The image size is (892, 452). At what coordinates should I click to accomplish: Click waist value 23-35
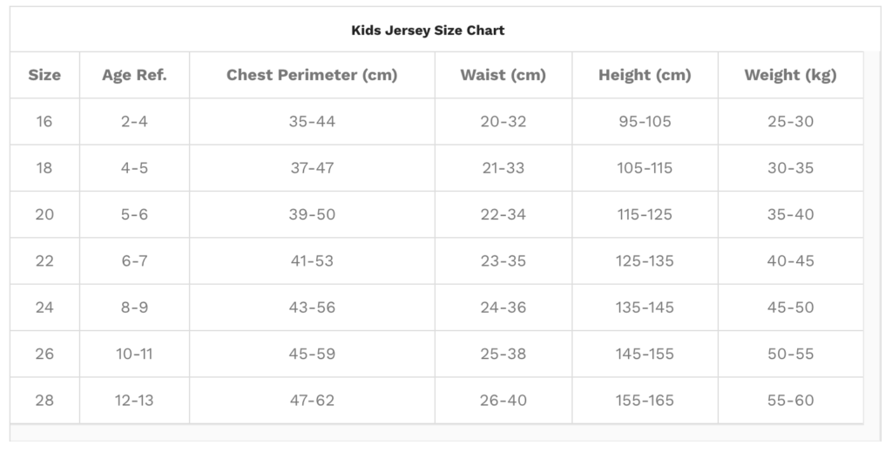(503, 261)
